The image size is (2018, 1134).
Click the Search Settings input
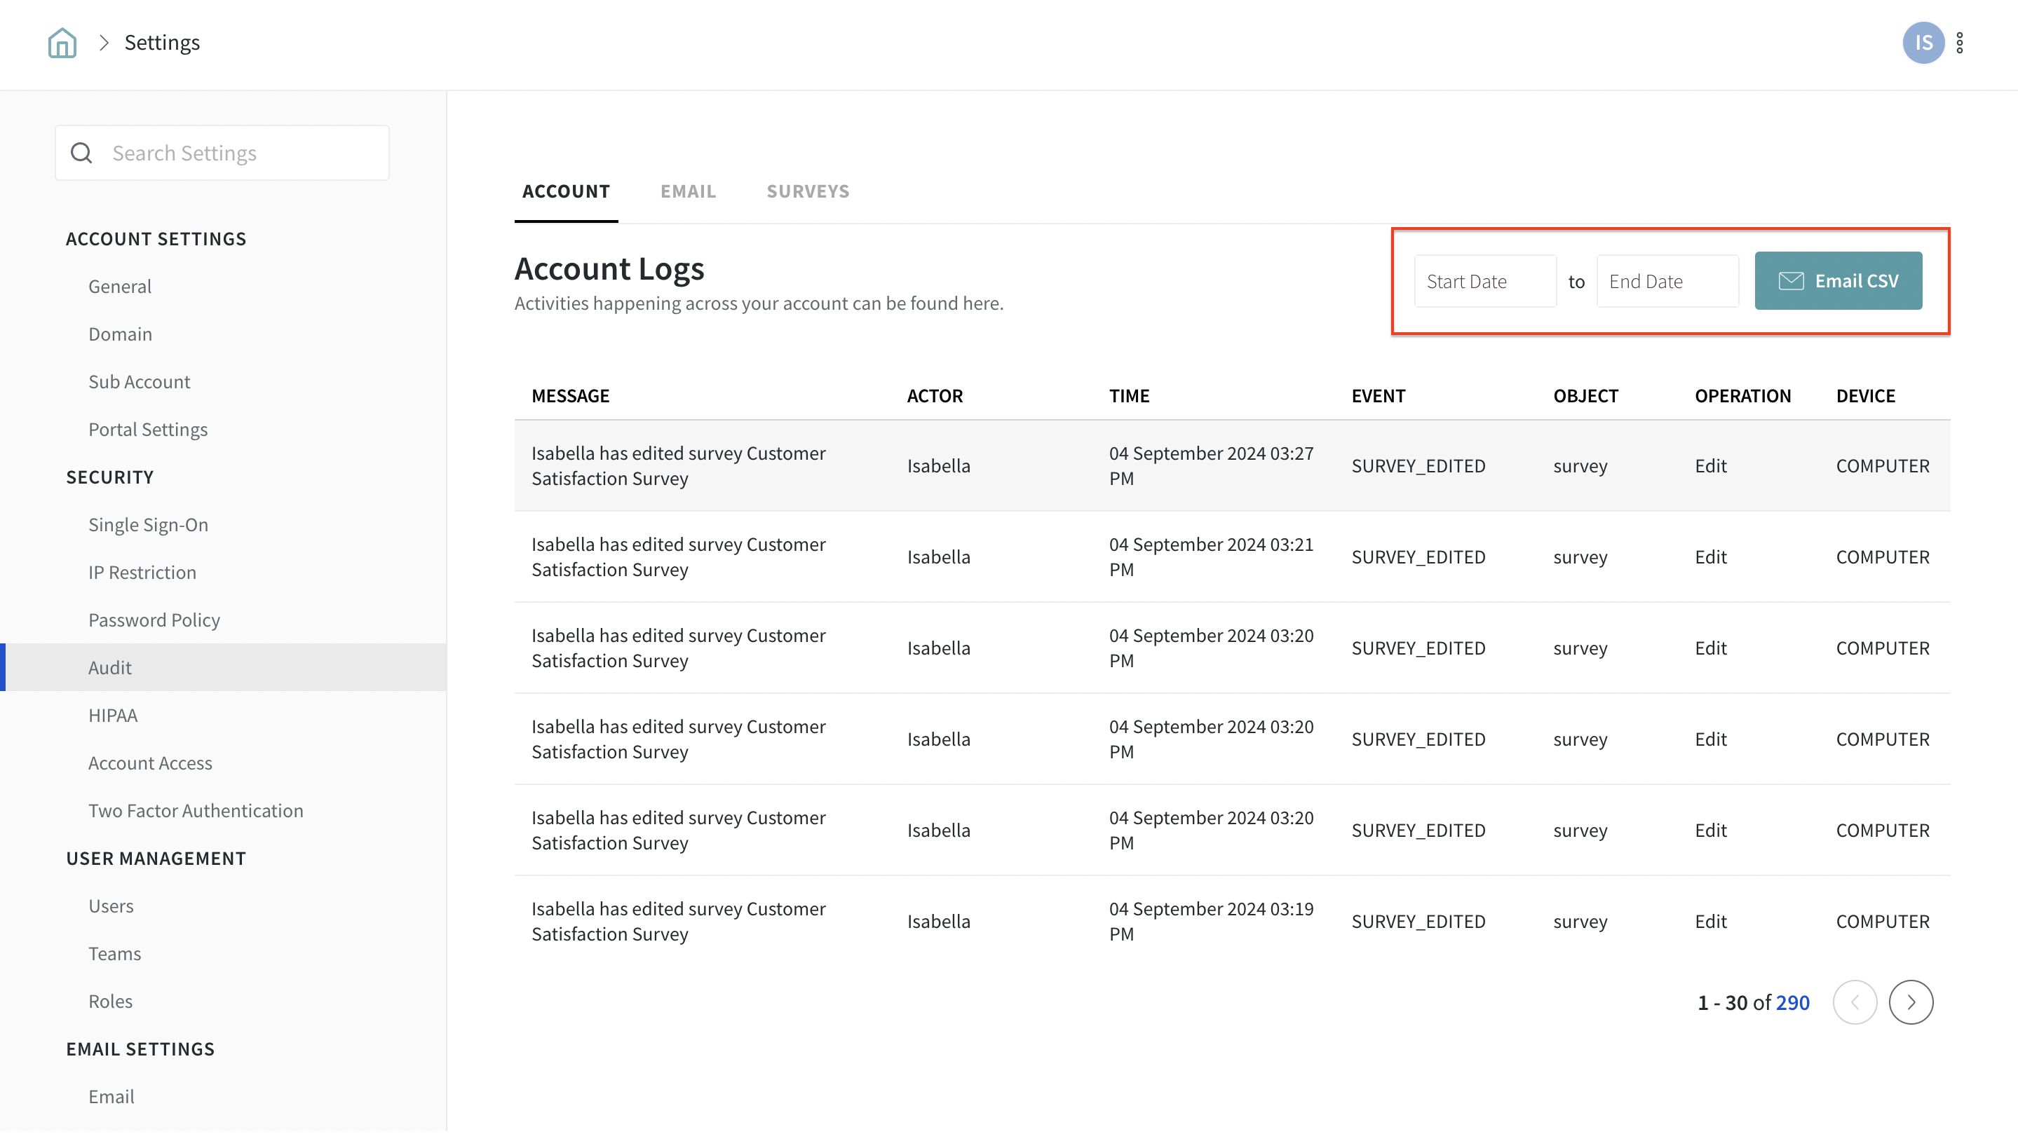pyautogui.click(x=235, y=153)
